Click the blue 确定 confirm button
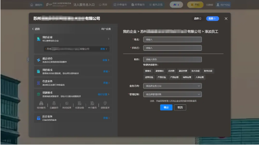 [166, 108]
